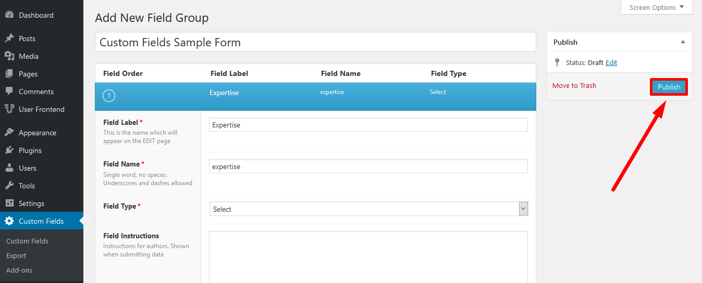This screenshot has width=702, height=283.
Task: Click the Comments speech bubble icon
Action: pyautogui.click(x=9, y=92)
